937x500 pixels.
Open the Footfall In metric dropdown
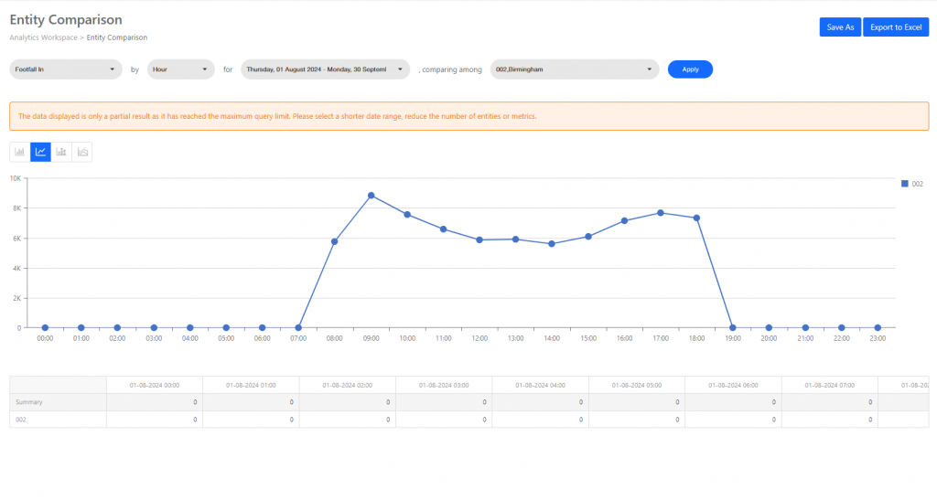pos(66,69)
